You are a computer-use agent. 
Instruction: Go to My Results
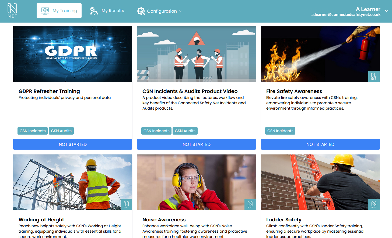click(107, 11)
